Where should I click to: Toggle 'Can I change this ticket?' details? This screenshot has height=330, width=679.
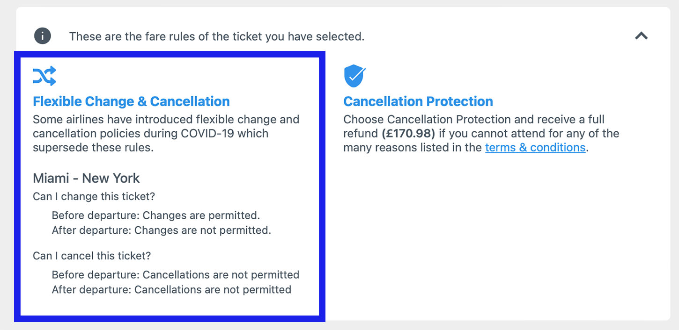[93, 196]
